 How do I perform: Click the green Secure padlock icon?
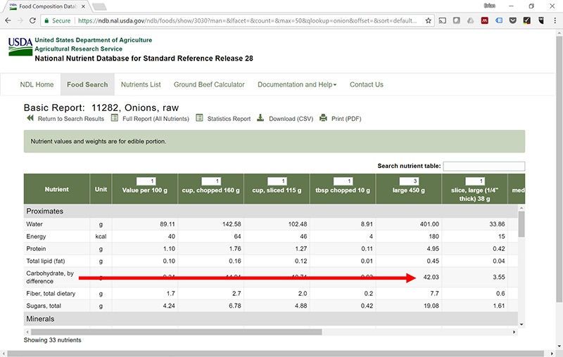pos(46,21)
